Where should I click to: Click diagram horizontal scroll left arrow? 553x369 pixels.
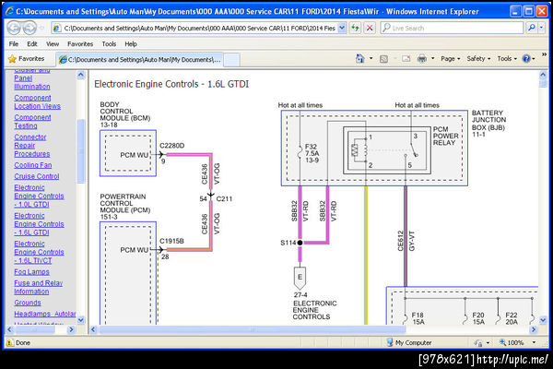click(93, 329)
